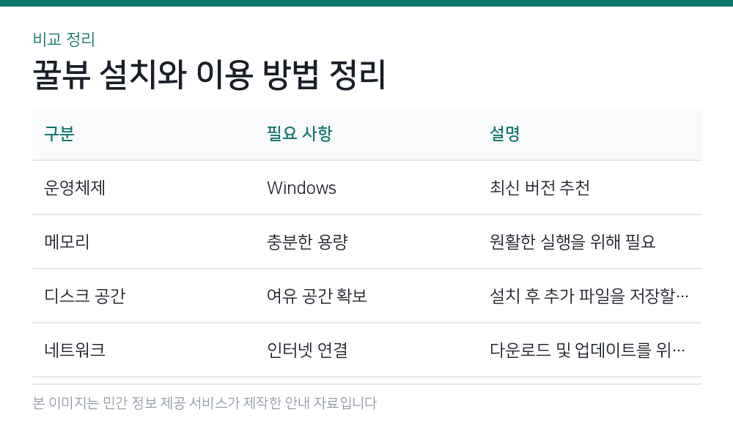Screen dimensions: 733x423
Task: Select the '운영체제' row cell
Action: pyautogui.click(x=75, y=188)
